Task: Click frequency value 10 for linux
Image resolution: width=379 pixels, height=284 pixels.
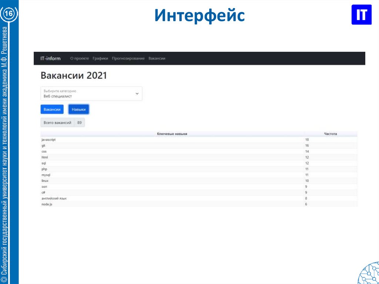Action: click(x=307, y=181)
